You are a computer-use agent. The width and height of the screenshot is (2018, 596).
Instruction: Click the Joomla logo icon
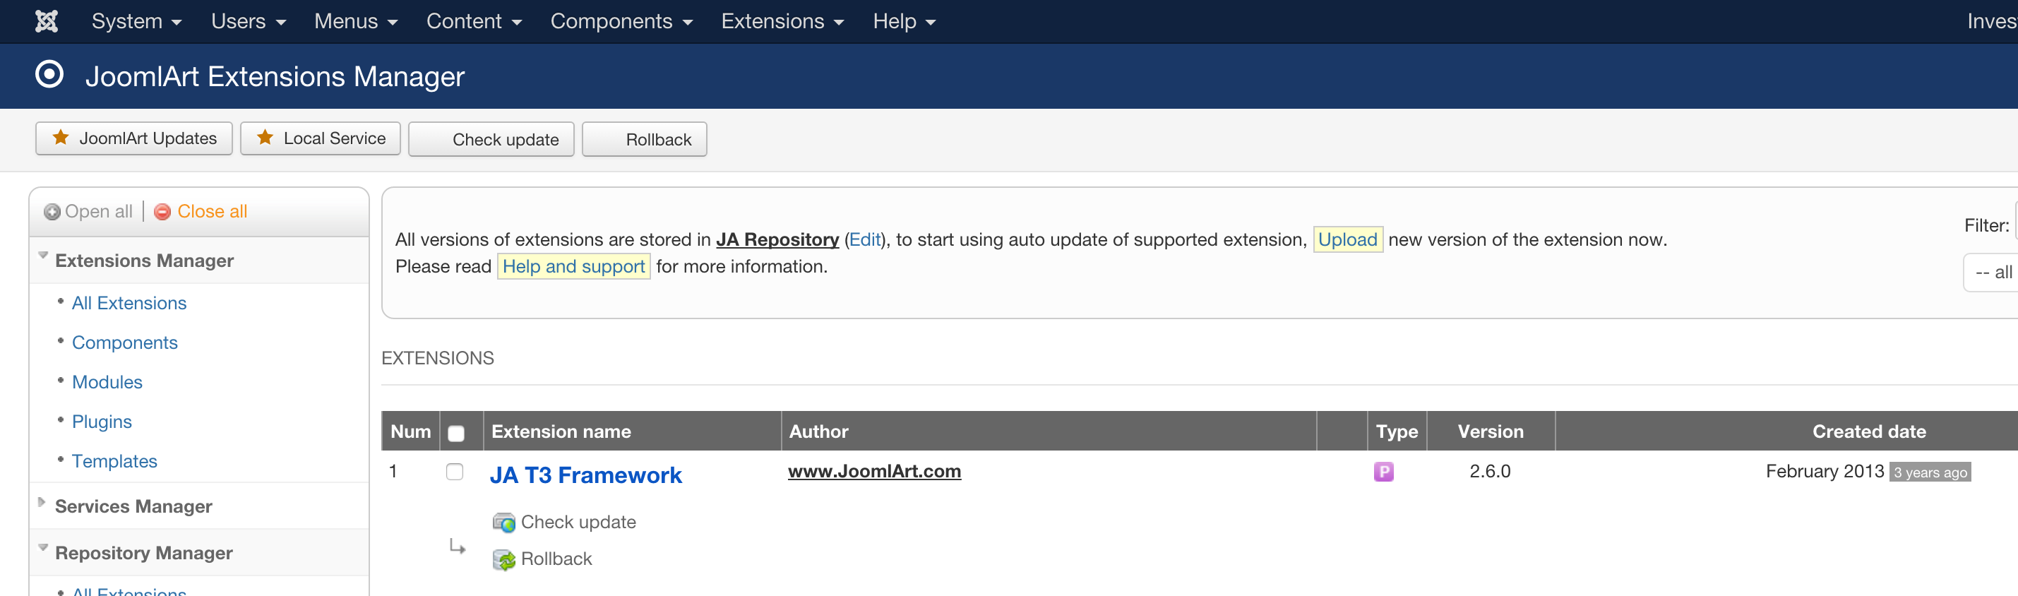[x=47, y=21]
